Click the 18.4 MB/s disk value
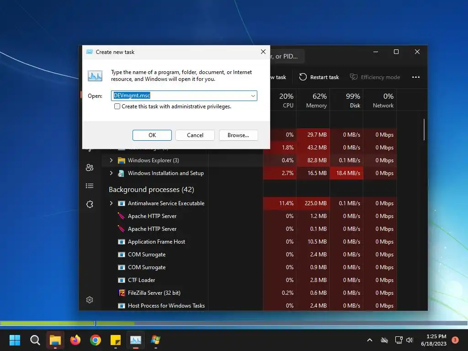468x351 pixels. [348, 173]
